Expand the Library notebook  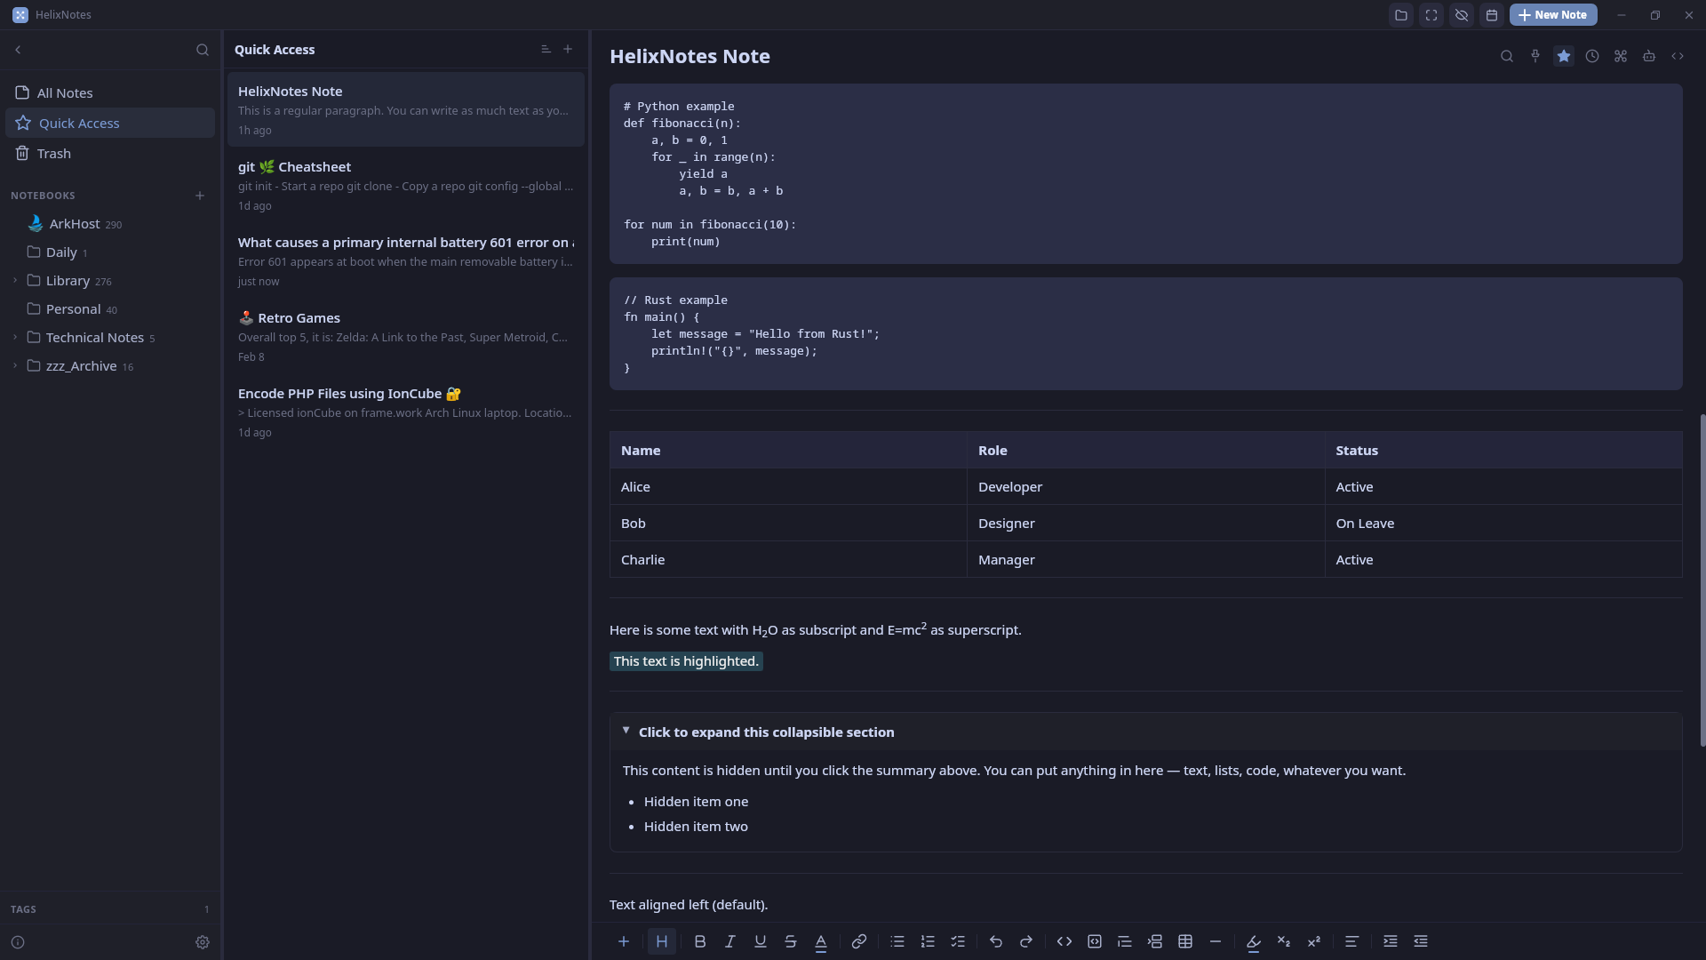[x=15, y=281]
